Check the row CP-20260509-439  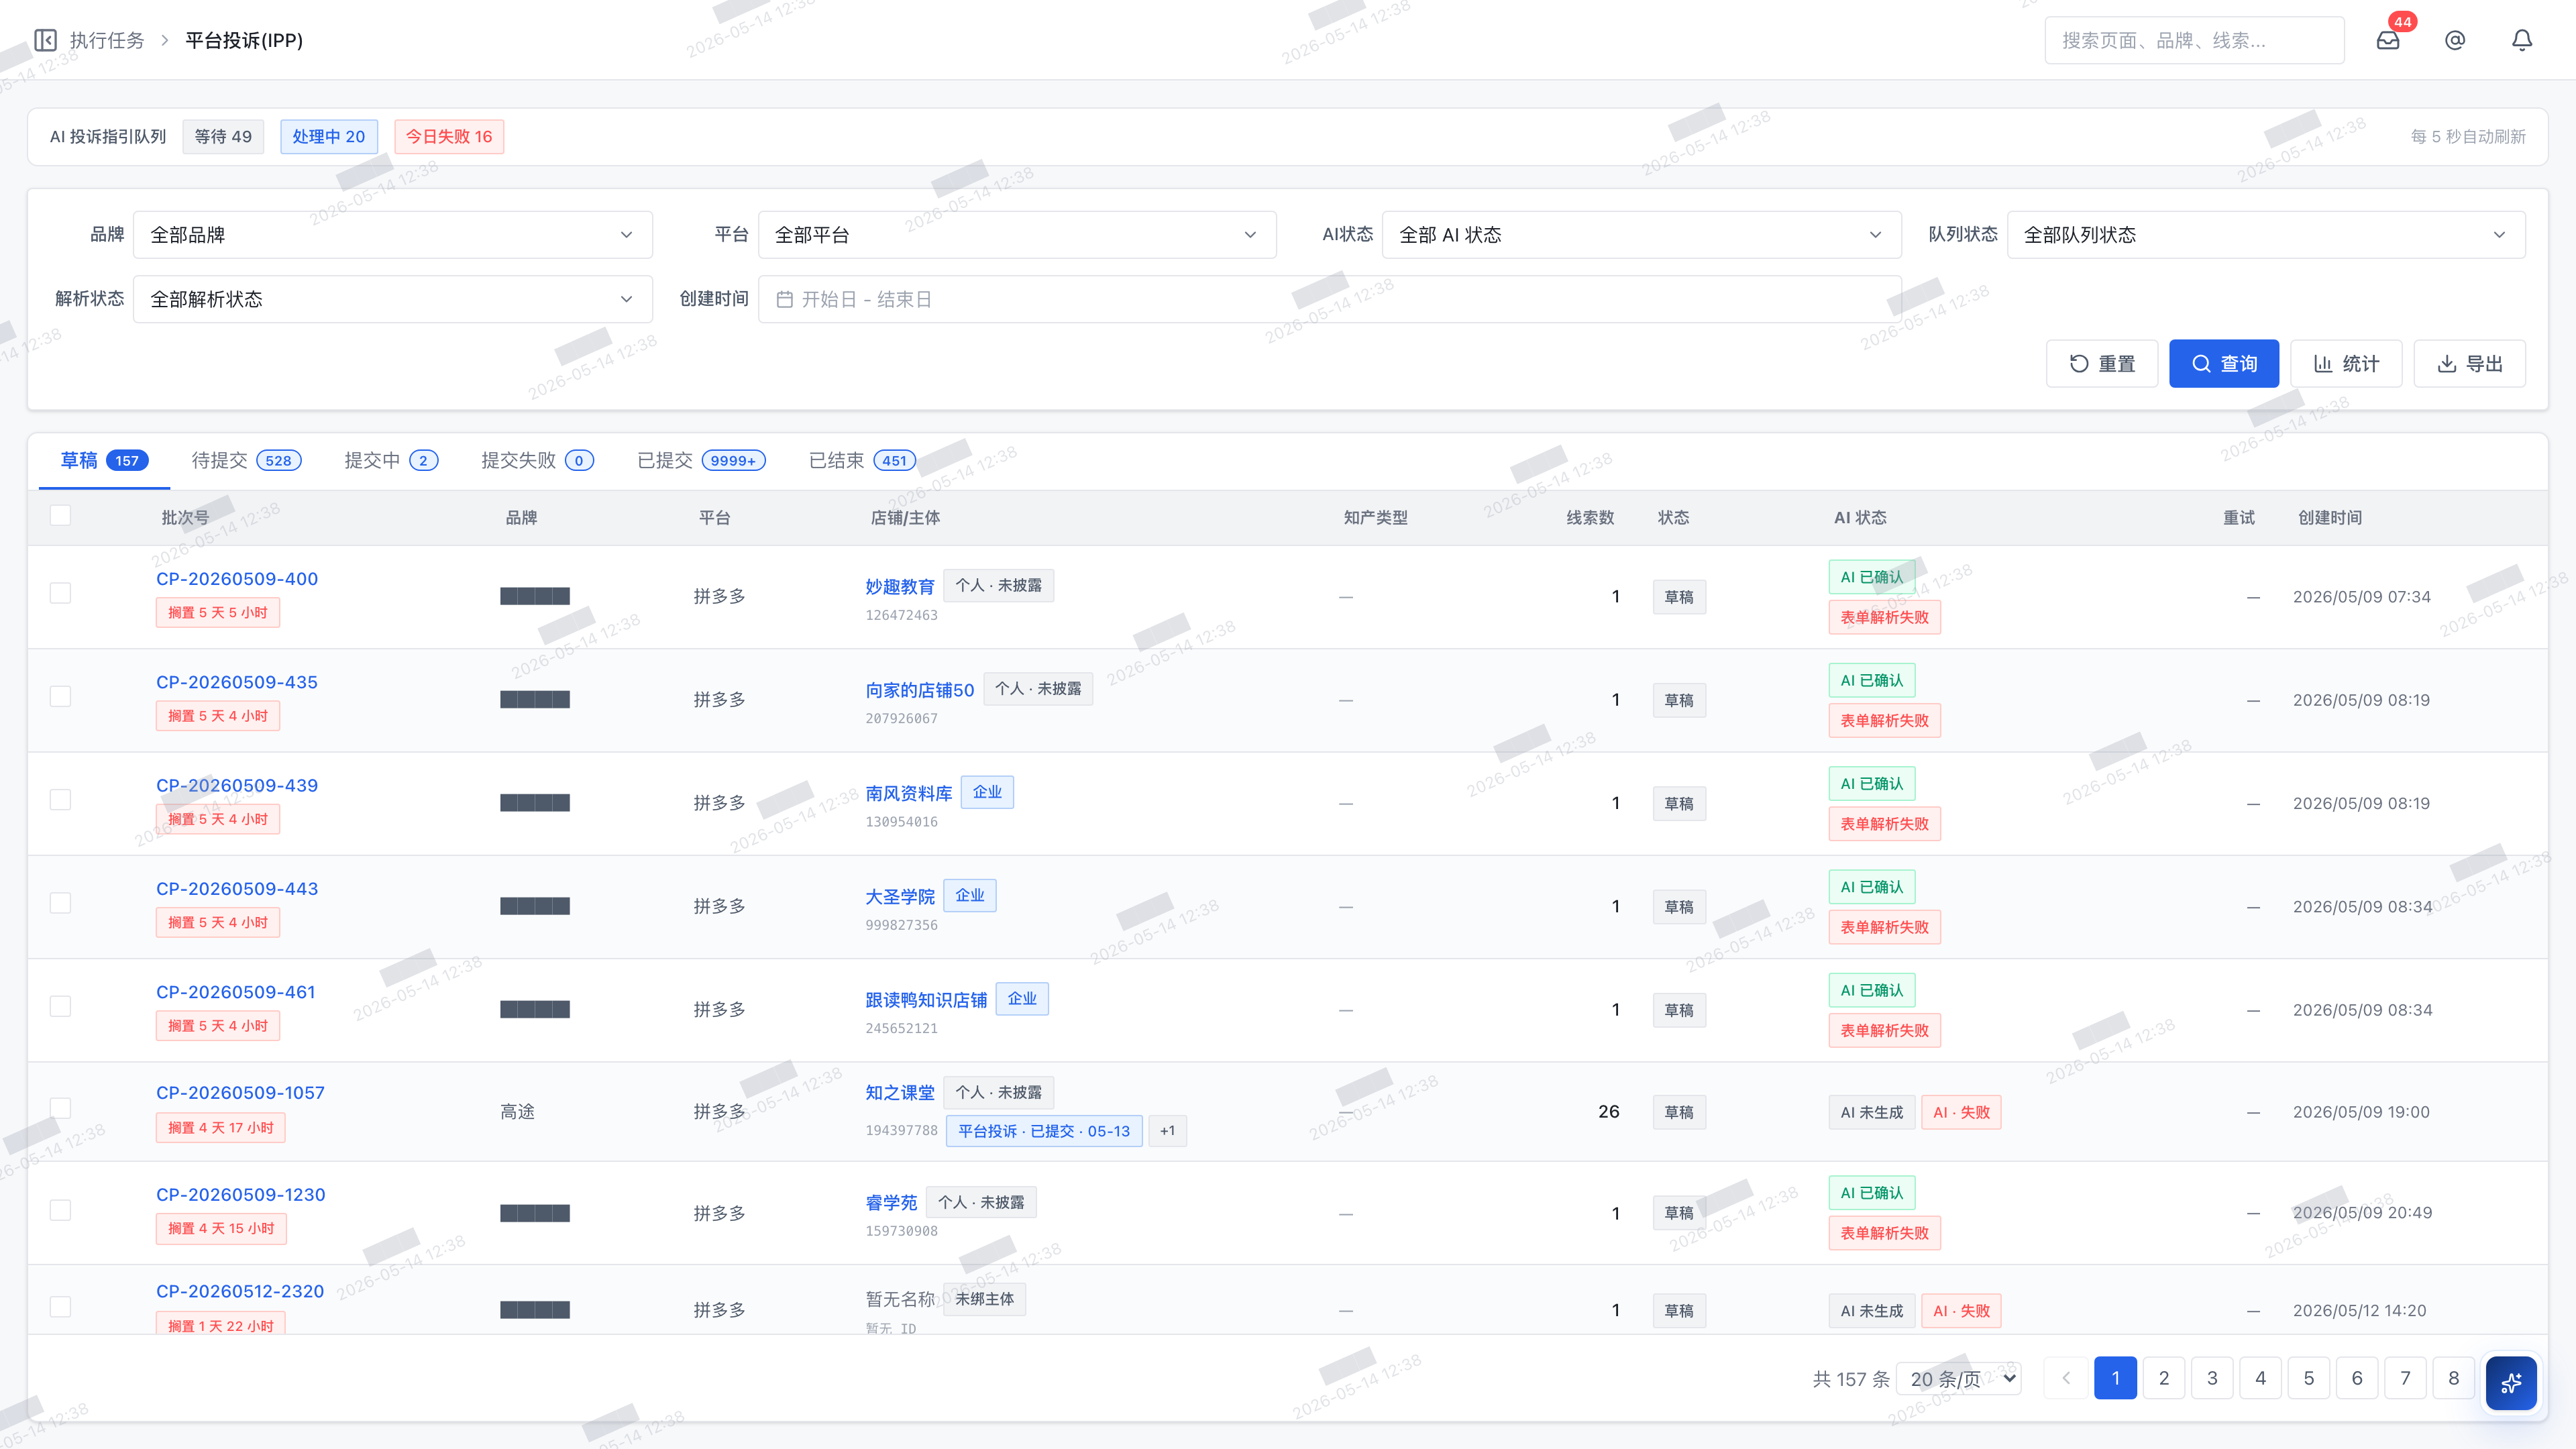(60, 800)
